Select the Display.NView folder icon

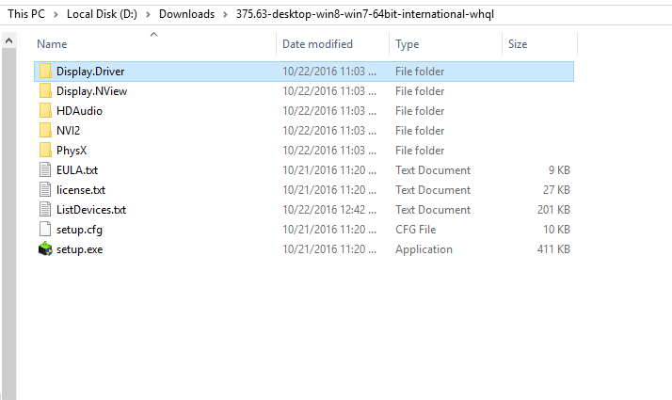[45, 91]
